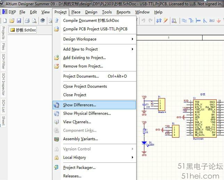Open the SCH Filter side panel tab
This screenshot has height=180, width=224.
[x=3, y=61]
